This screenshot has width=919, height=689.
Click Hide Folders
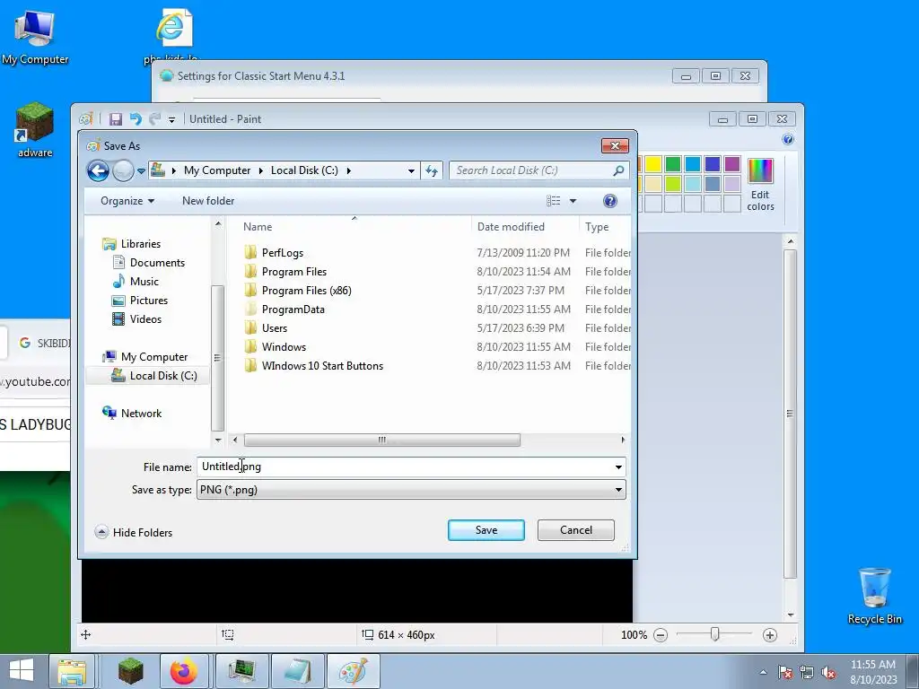[134, 532]
